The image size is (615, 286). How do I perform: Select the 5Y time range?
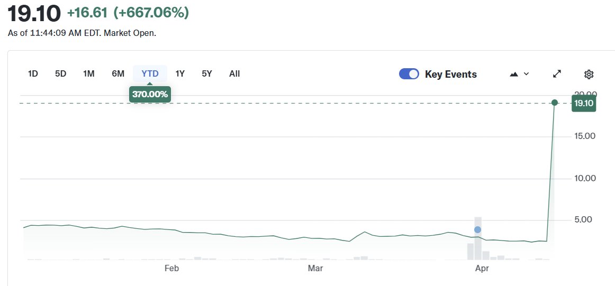coord(206,73)
